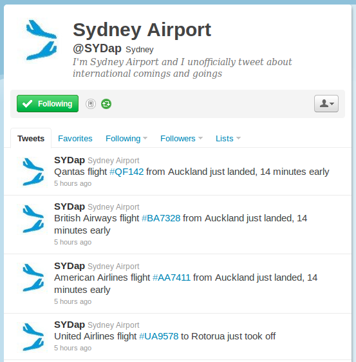Open the #QF142 hashtag link
Viewport: 356px width, 362px height.
pos(126,172)
